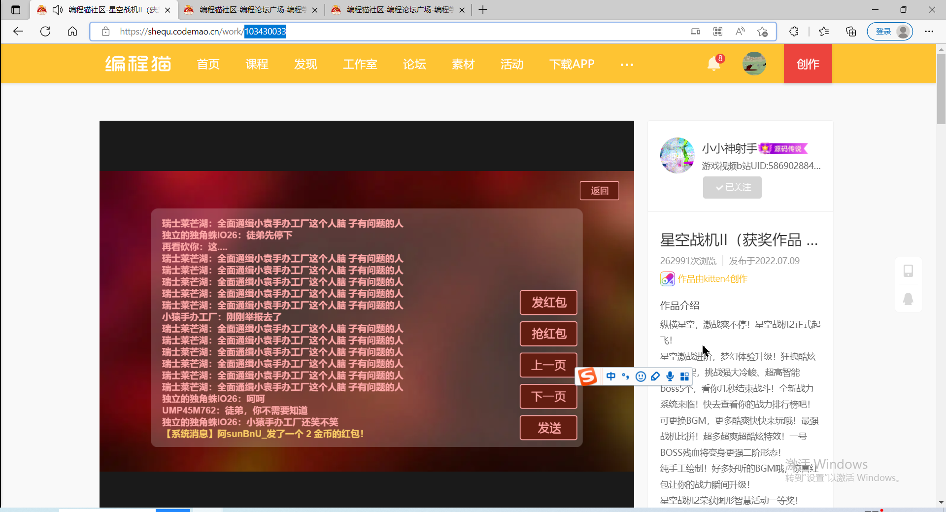Open Sogou emoji panel
This screenshot has width=946, height=512.
pyautogui.click(x=641, y=376)
